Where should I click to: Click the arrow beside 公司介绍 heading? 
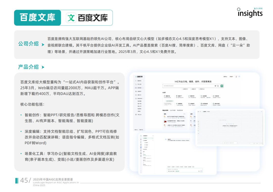pyautogui.click(x=43, y=45)
